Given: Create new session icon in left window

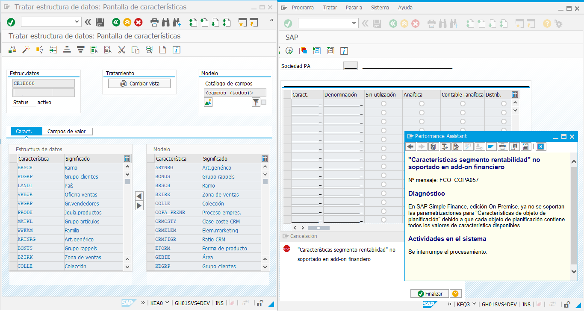Looking at the screenshot, I should tap(243, 22).
